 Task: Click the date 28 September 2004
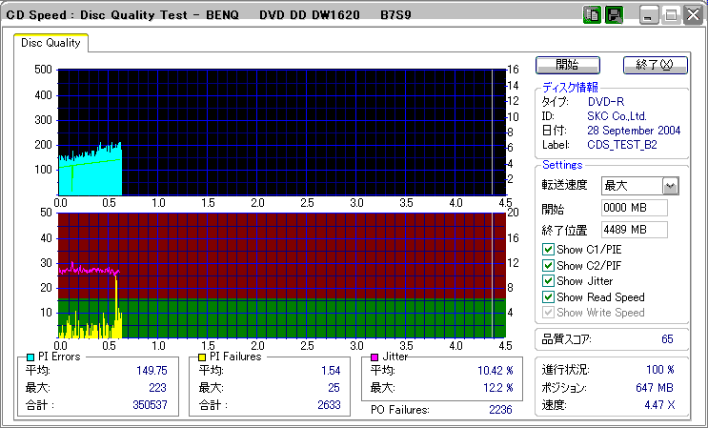tap(634, 131)
